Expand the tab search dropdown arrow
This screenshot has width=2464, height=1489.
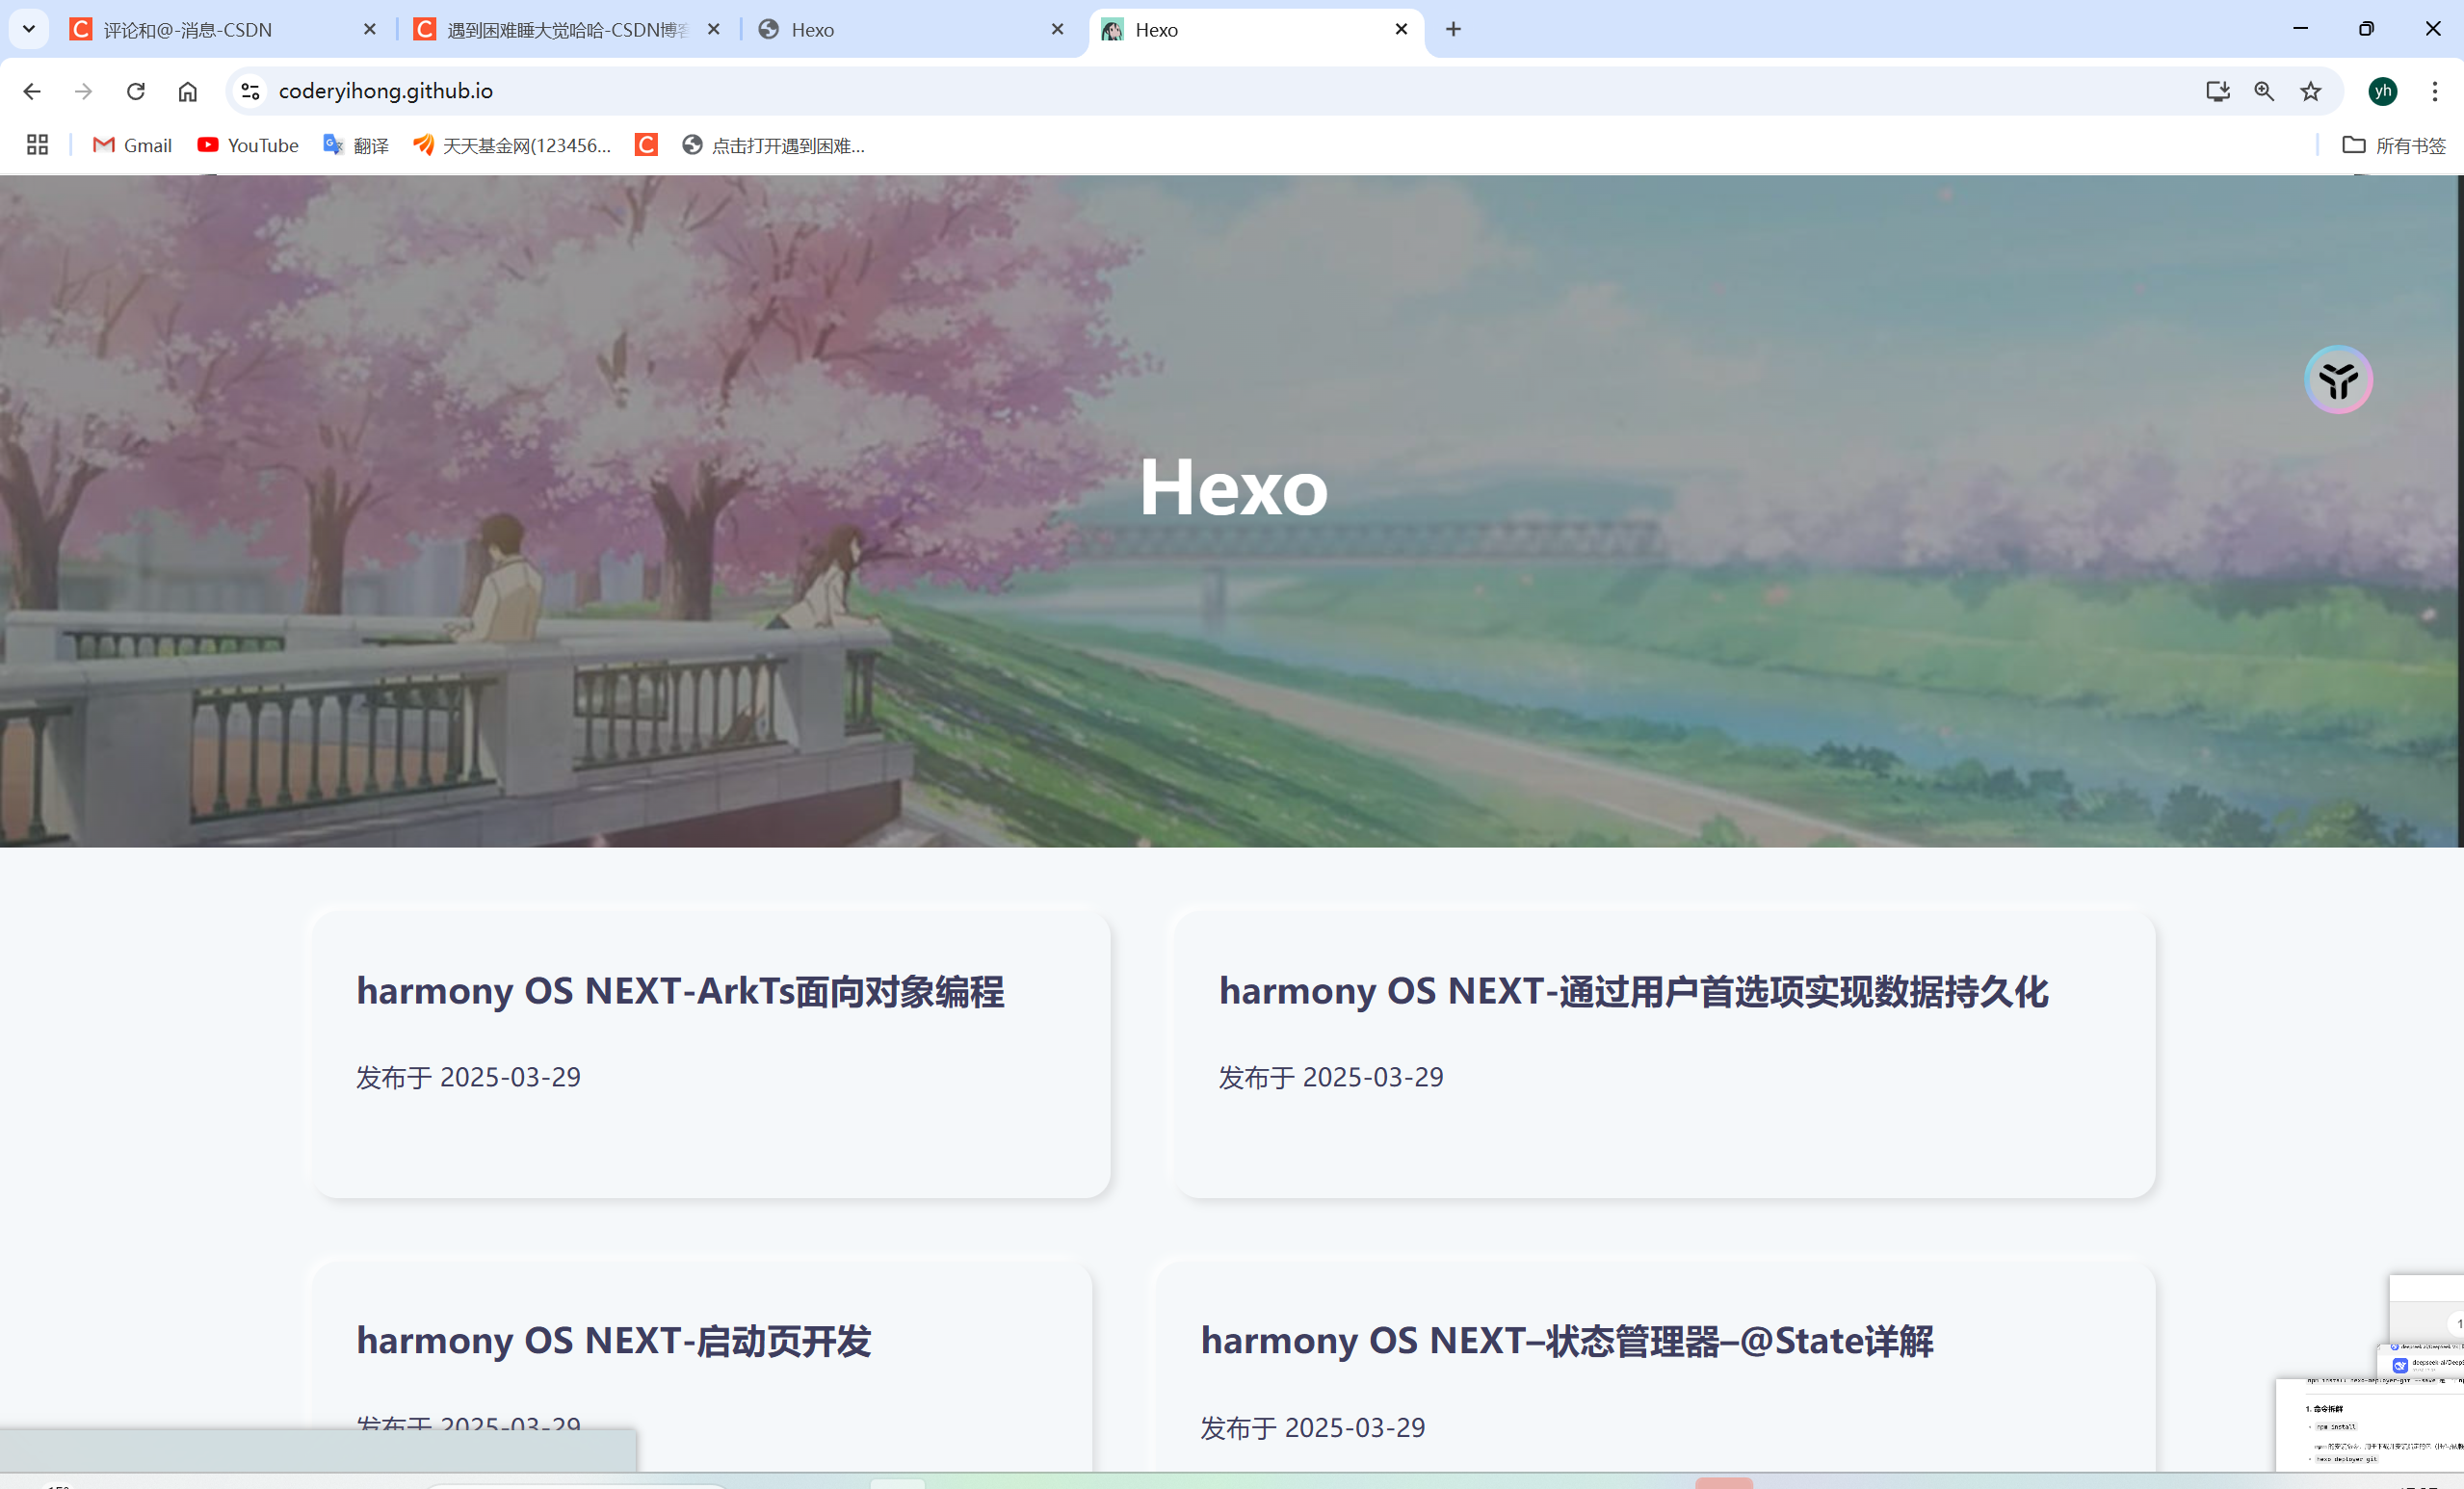pyautogui.click(x=29, y=29)
